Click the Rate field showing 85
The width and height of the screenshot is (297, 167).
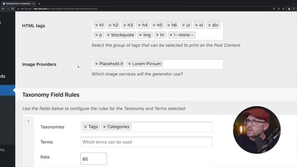coord(94,159)
